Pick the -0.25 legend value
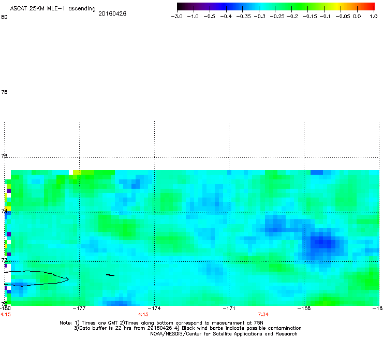 277,17
